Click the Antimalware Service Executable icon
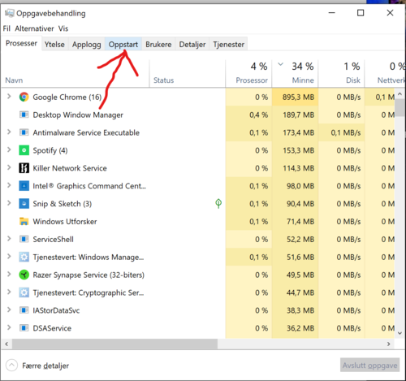This screenshot has height=381, width=406. pos(24,132)
